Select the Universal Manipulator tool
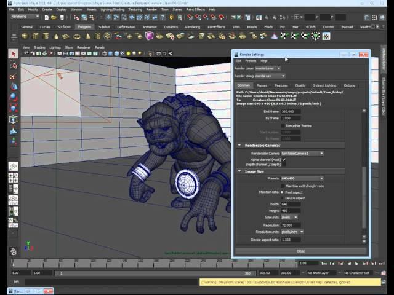The image size is (394, 295). (x=13, y=119)
